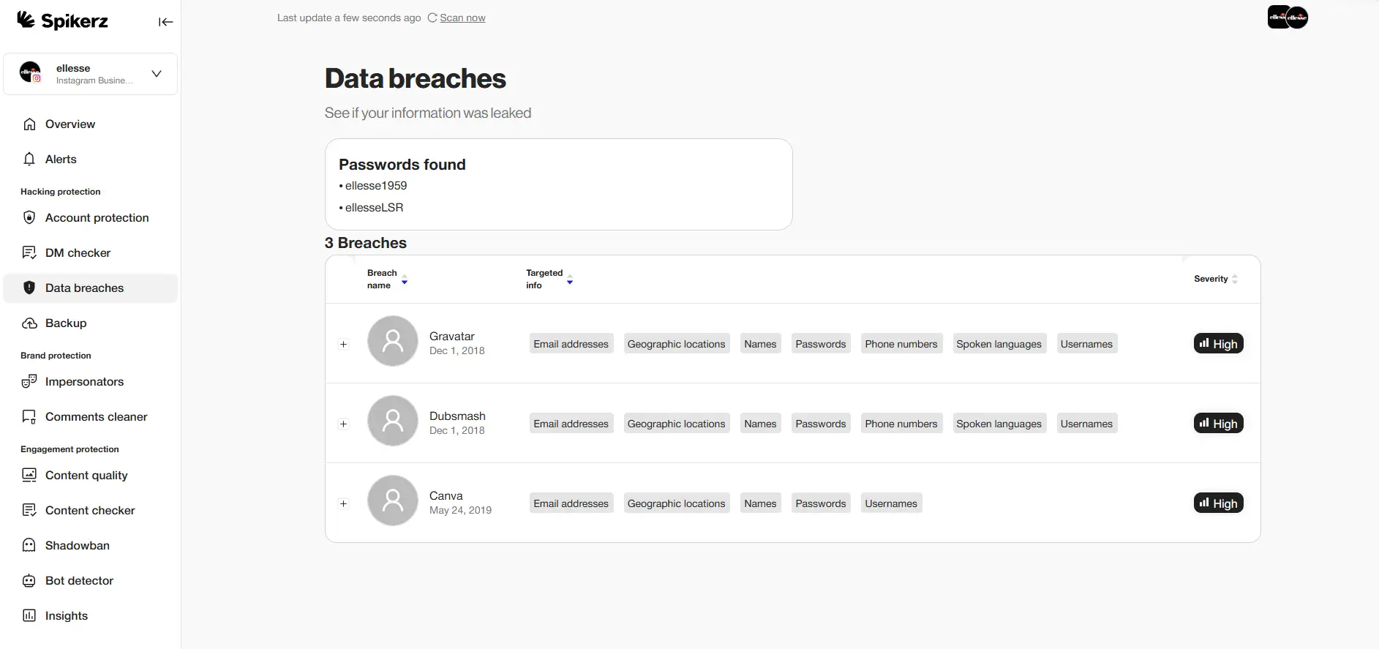Open Insights from sidebar
Image resolution: width=1379 pixels, height=649 pixels.
tap(67, 616)
